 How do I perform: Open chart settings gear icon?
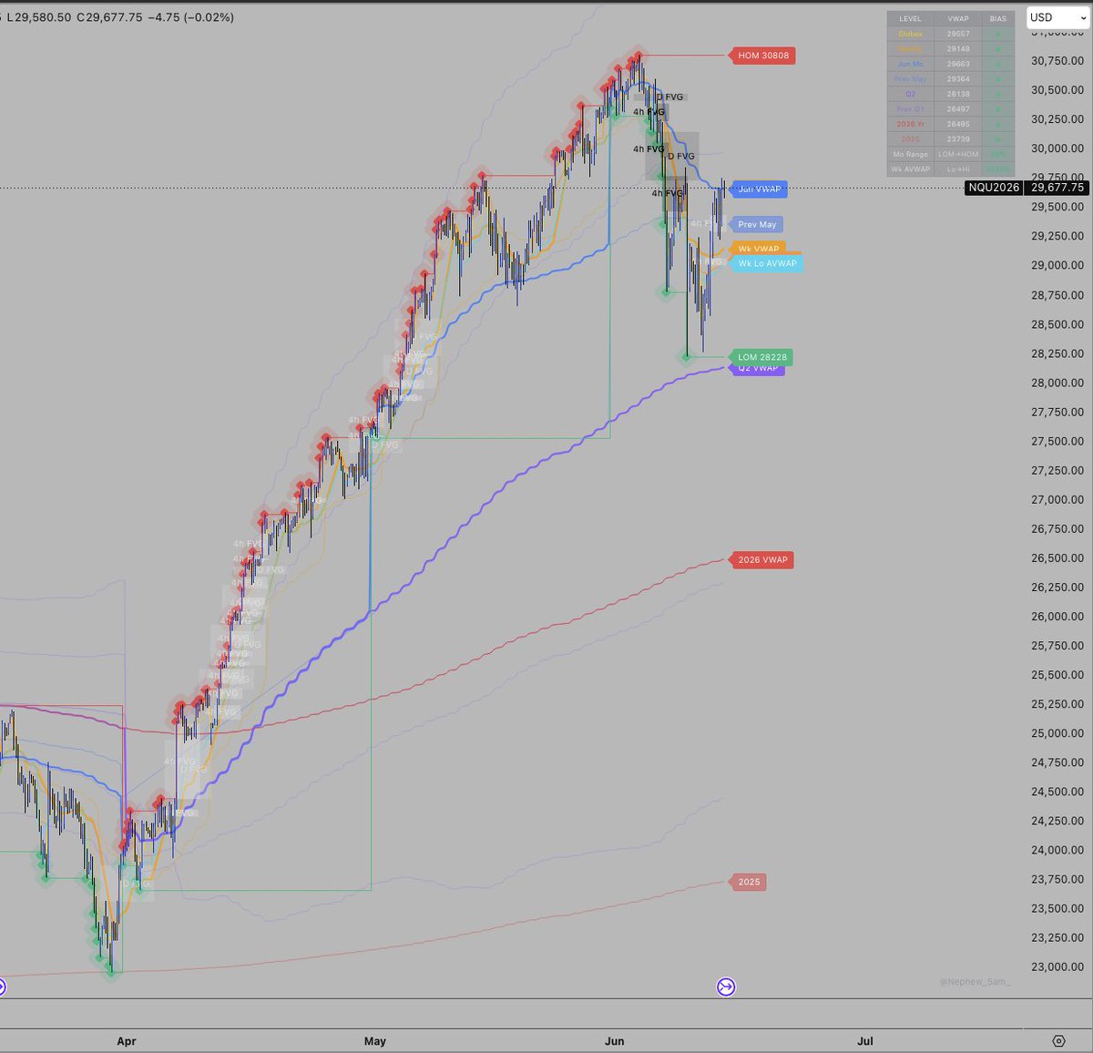click(1058, 1040)
